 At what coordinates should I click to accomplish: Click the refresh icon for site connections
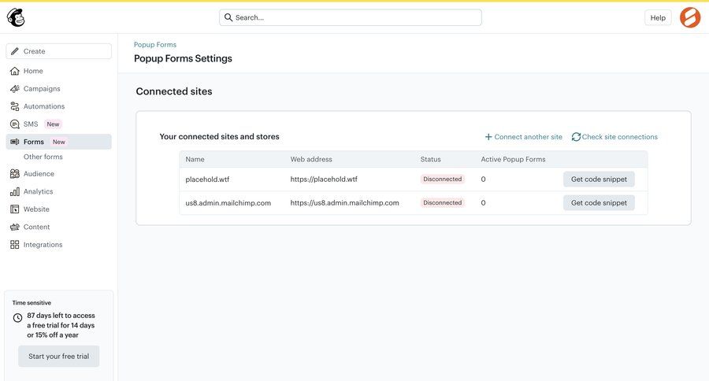click(x=576, y=136)
